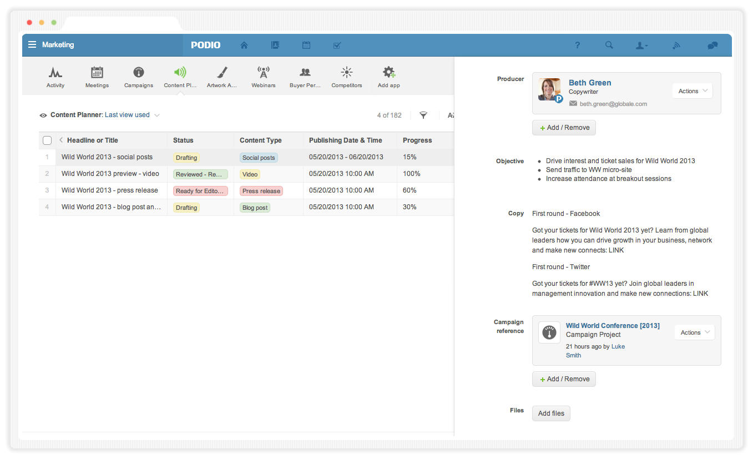The width and height of the screenshot is (753, 459).
Task: Open Actions dropdown for Beth Green
Action: click(693, 91)
